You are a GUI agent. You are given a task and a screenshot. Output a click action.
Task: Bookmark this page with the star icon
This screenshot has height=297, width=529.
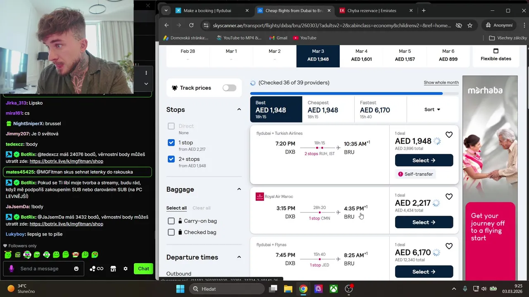point(470,25)
